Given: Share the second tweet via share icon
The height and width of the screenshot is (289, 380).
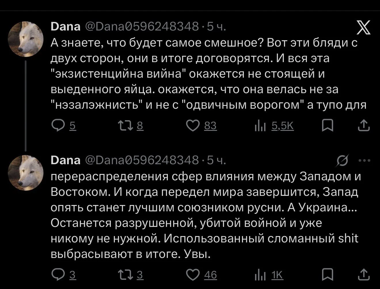Looking at the screenshot, I should pos(364,275).
